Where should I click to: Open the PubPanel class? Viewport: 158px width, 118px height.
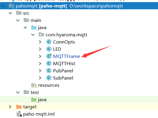point(63,71)
